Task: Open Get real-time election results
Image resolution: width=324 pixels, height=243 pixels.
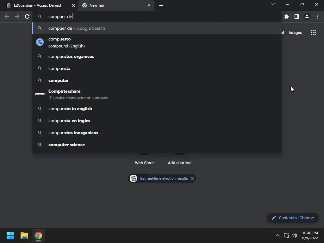Action: pos(164,178)
